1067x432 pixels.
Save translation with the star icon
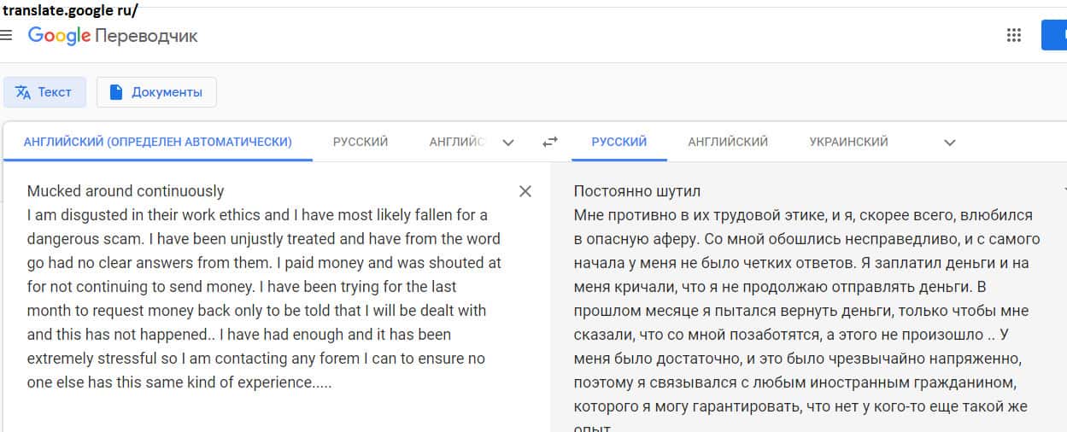[x=1063, y=190]
